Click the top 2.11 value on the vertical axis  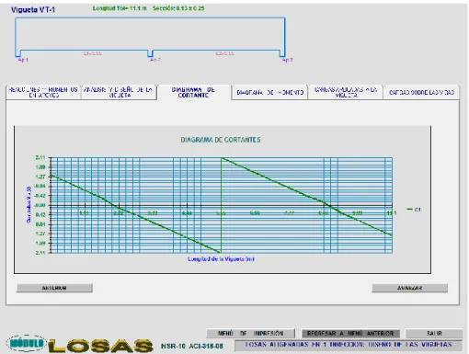coord(40,157)
